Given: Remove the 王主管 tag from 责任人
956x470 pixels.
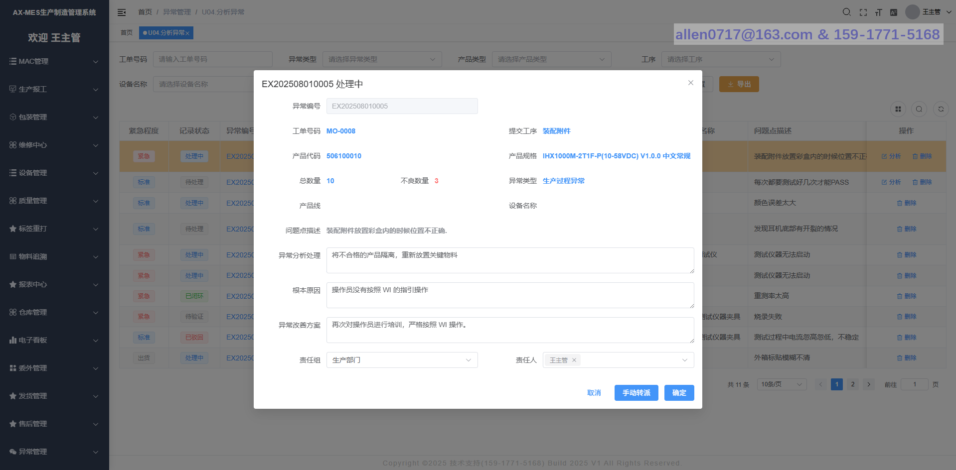Looking at the screenshot, I should coord(574,360).
